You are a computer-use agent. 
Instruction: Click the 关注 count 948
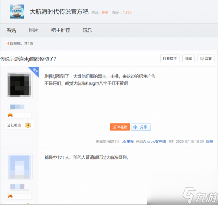(105, 12)
